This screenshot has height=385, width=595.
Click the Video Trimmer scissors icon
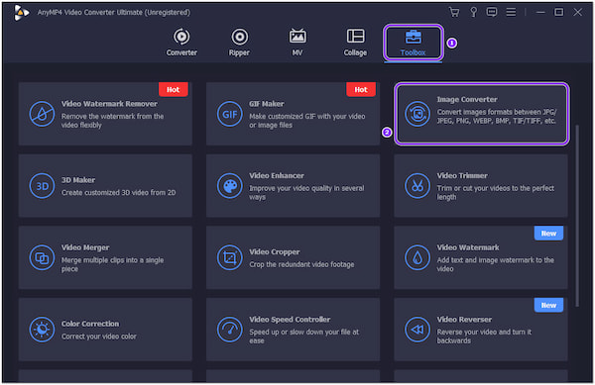[417, 186]
